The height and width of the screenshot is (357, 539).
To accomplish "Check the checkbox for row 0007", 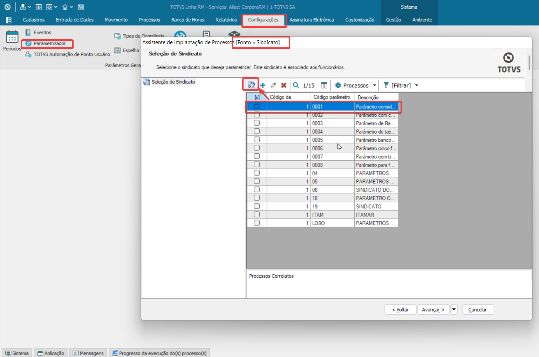I will click(257, 156).
